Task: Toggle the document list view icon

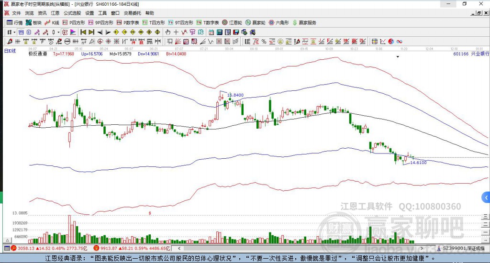Action: coord(29,32)
